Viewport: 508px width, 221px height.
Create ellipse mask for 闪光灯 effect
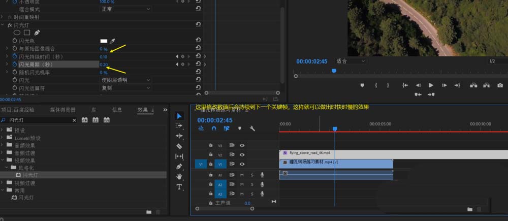[x=17, y=33]
